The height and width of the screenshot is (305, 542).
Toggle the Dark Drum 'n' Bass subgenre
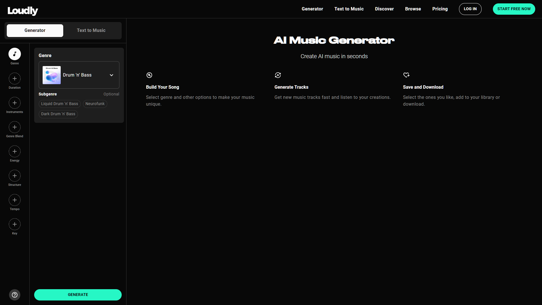click(x=58, y=114)
